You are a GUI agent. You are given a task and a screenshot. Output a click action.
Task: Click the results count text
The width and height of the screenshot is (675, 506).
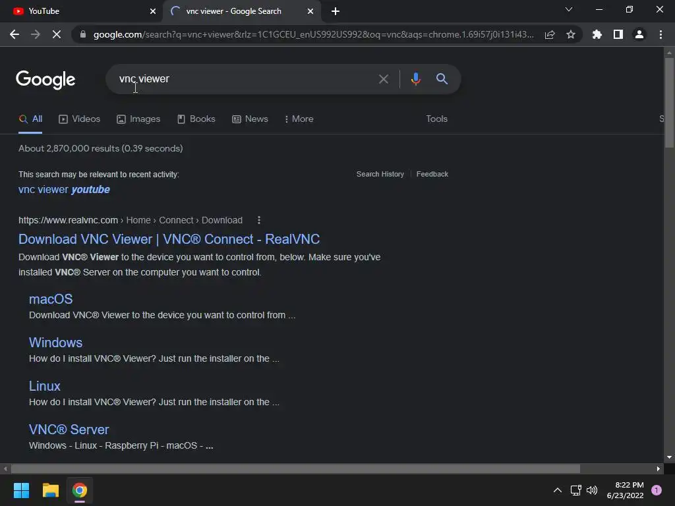pos(101,148)
